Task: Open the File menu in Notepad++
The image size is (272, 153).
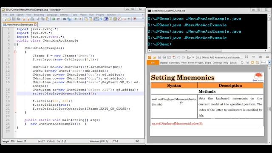Action: coord(5,15)
